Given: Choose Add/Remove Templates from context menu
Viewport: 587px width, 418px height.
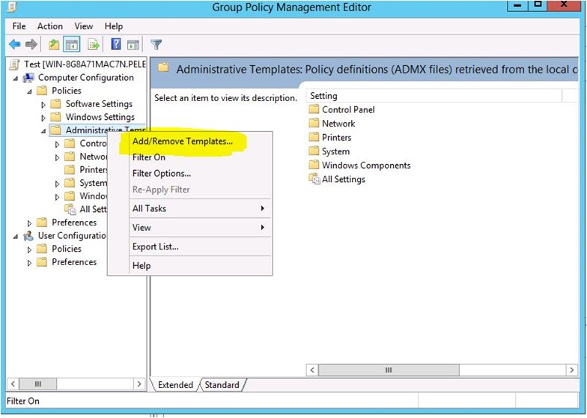Looking at the screenshot, I should click(x=182, y=141).
